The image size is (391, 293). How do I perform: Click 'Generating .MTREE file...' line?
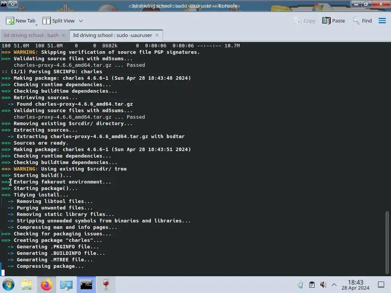[55, 259]
